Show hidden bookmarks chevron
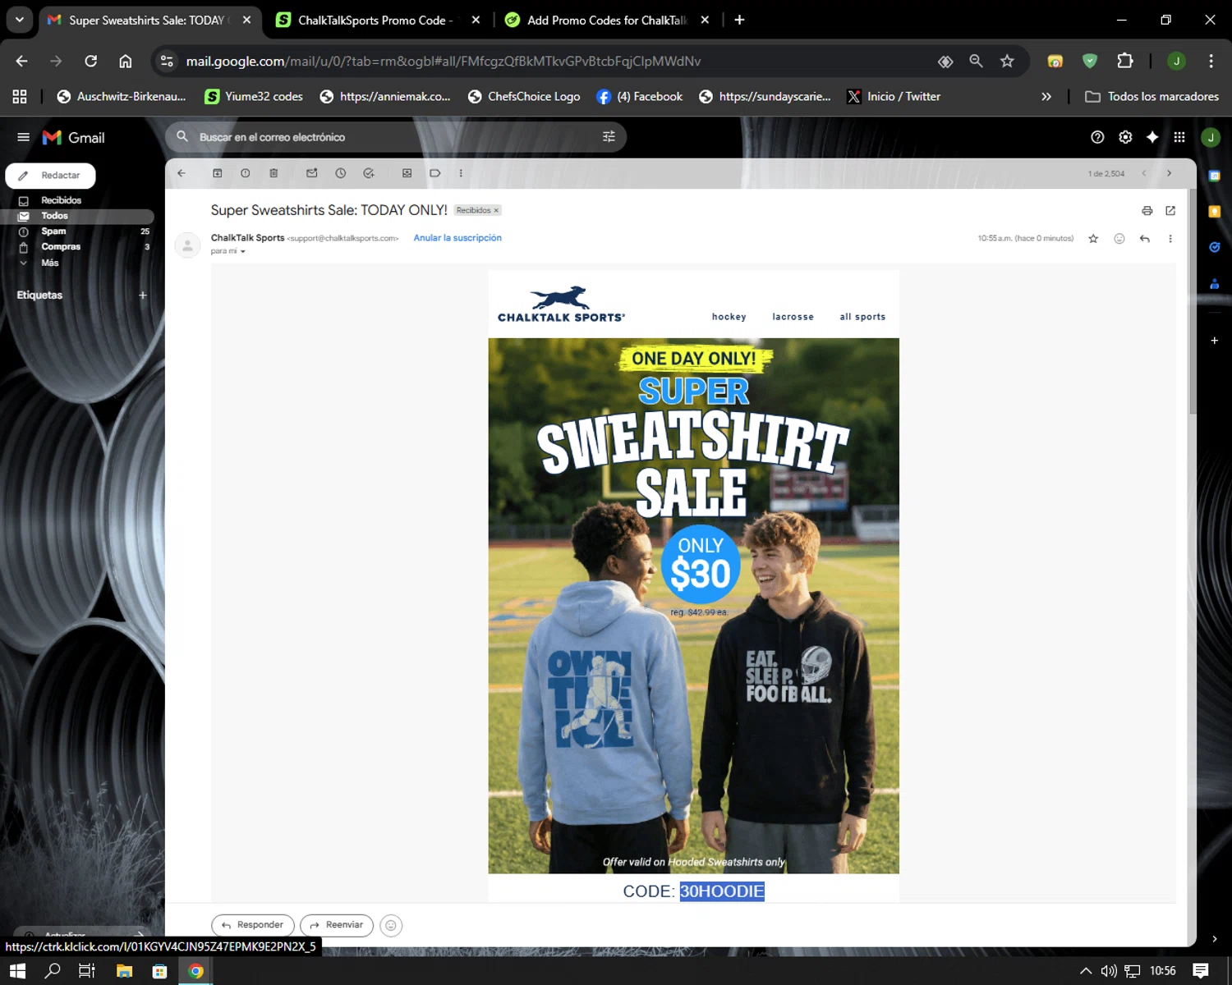This screenshot has height=985, width=1232. 1046,96
